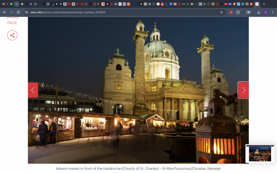277x173 pixels.
Task: Switch to the 'GS' favicon tab
Action: [99, 4]
